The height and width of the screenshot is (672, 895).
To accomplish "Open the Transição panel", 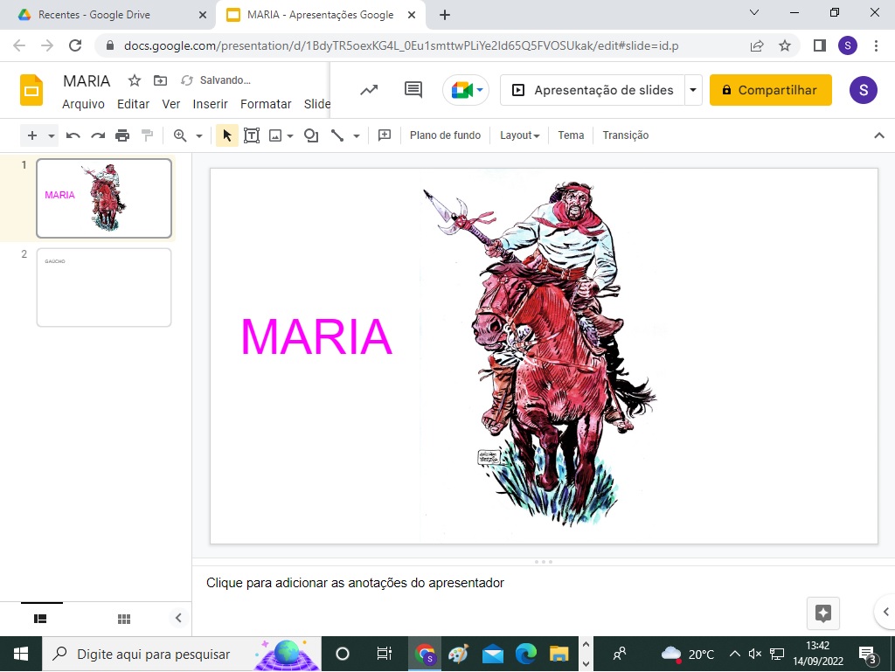I will tap(626, 135).
